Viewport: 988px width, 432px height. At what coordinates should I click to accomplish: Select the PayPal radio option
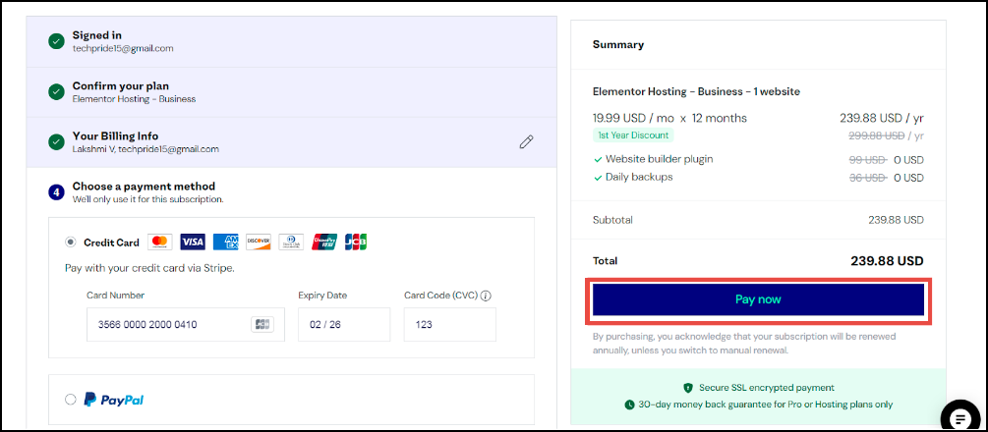tap(71, 400)
